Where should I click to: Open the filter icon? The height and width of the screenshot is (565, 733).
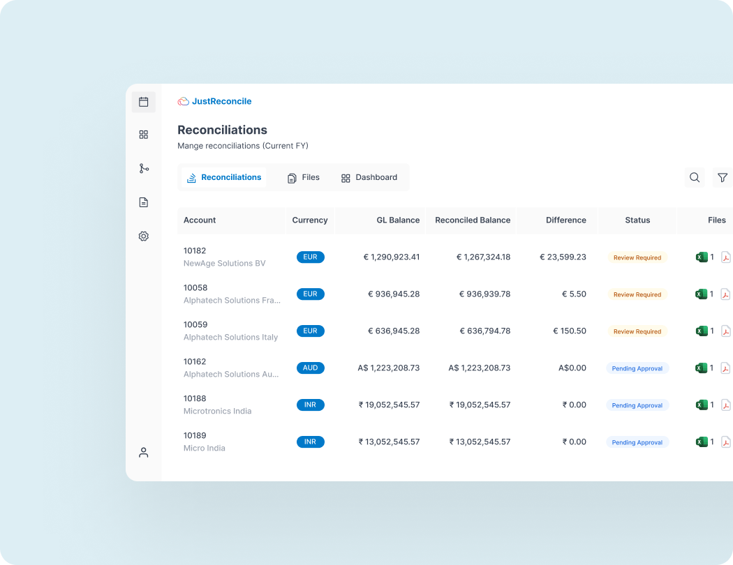723,177
